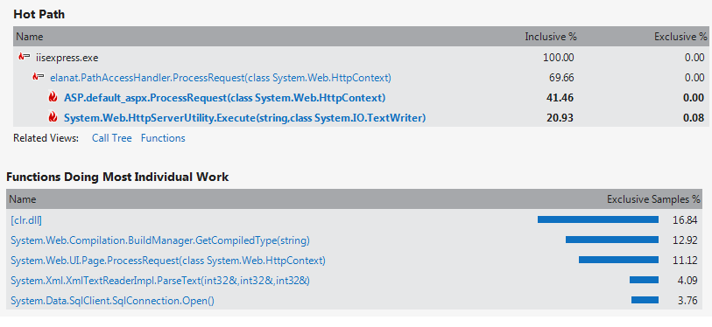
Task: Click the Inclusive % column header
Action: point(551,37)
